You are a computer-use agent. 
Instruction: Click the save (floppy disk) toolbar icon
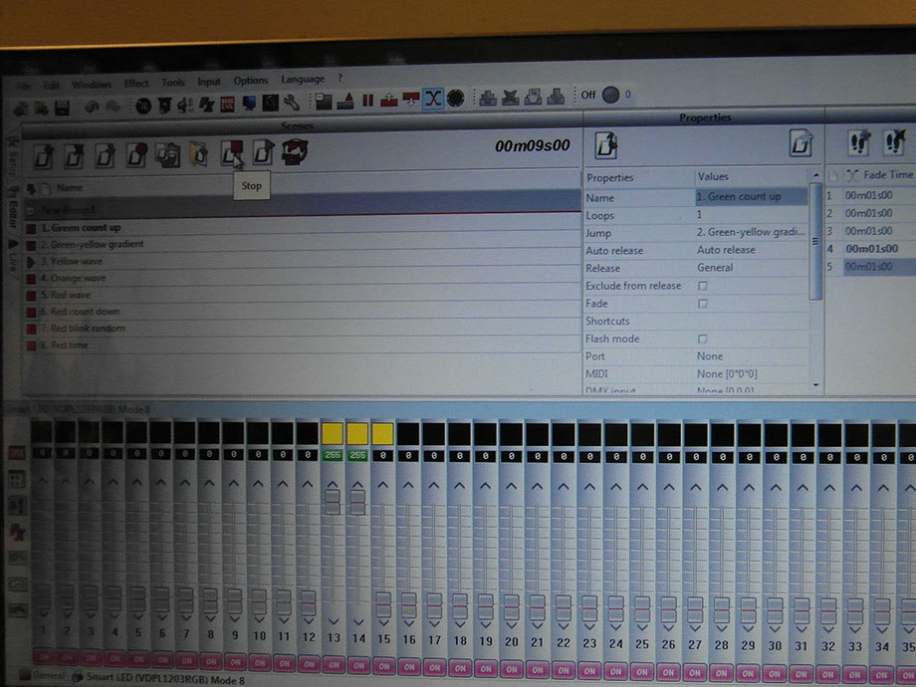coord(62,107)
